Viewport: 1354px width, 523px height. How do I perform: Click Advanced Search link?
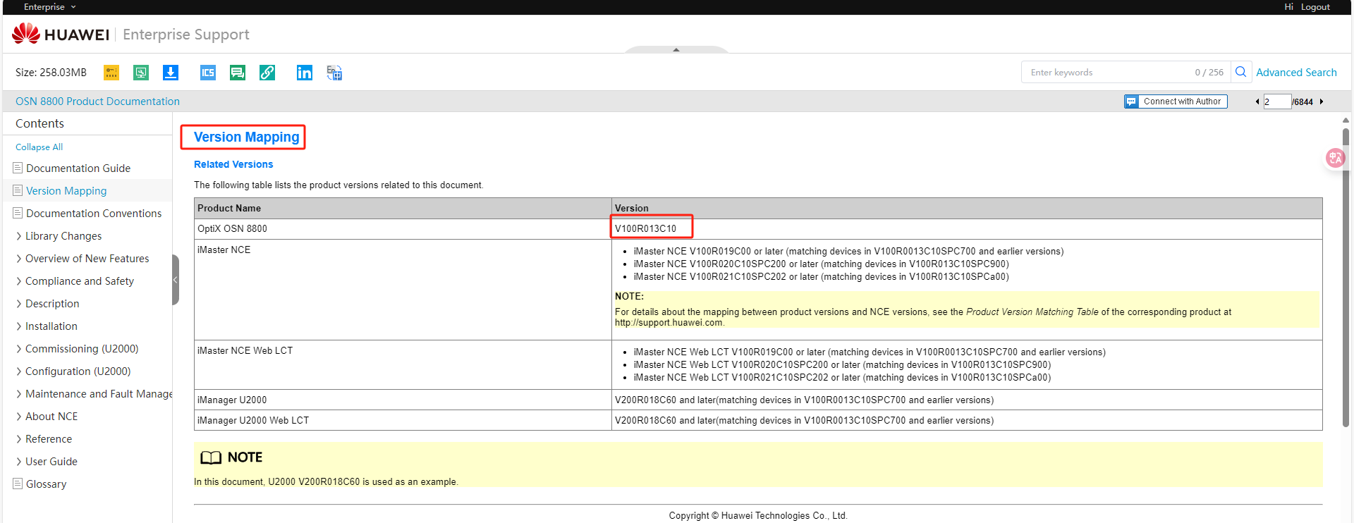click(x=1296, y=72)
